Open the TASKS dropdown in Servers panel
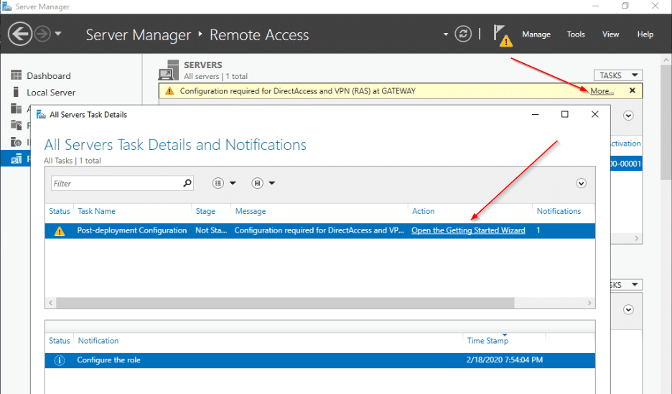Image resolution: width=672 pixels, height=394 pixels. (617, 75)
